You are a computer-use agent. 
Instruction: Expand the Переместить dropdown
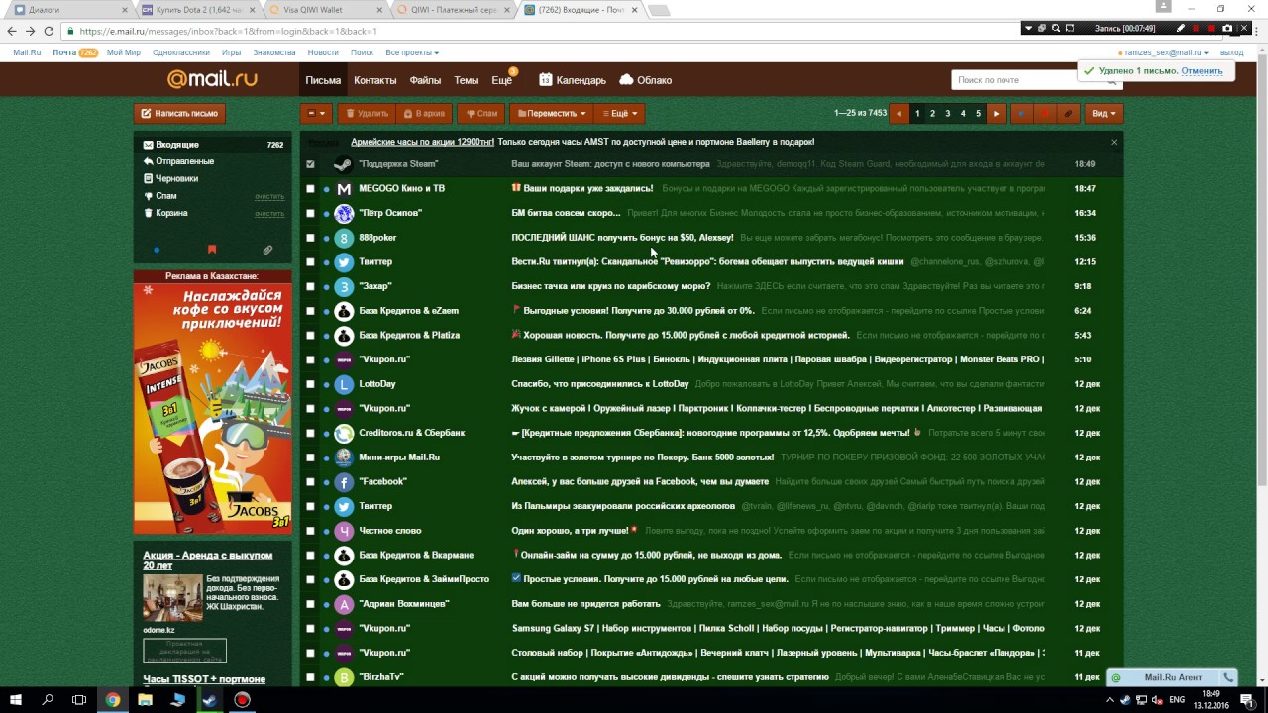pyautogui.click(x=552, y=113)
